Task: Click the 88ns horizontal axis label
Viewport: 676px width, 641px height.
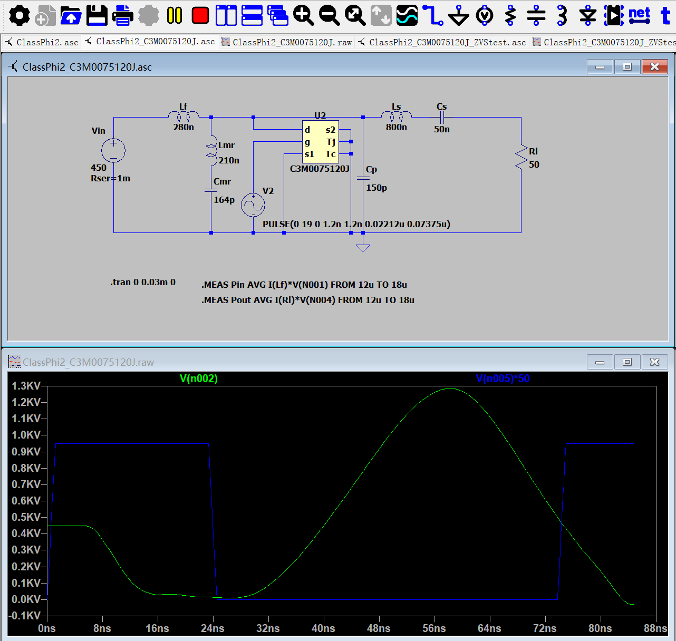Action: 655,628
